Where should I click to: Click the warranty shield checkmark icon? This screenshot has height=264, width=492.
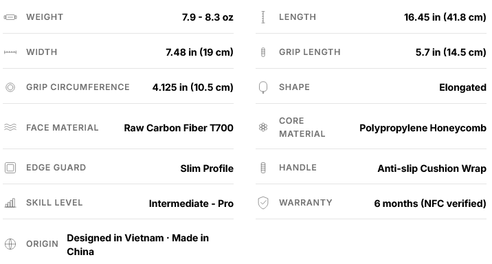coord(263,203)
